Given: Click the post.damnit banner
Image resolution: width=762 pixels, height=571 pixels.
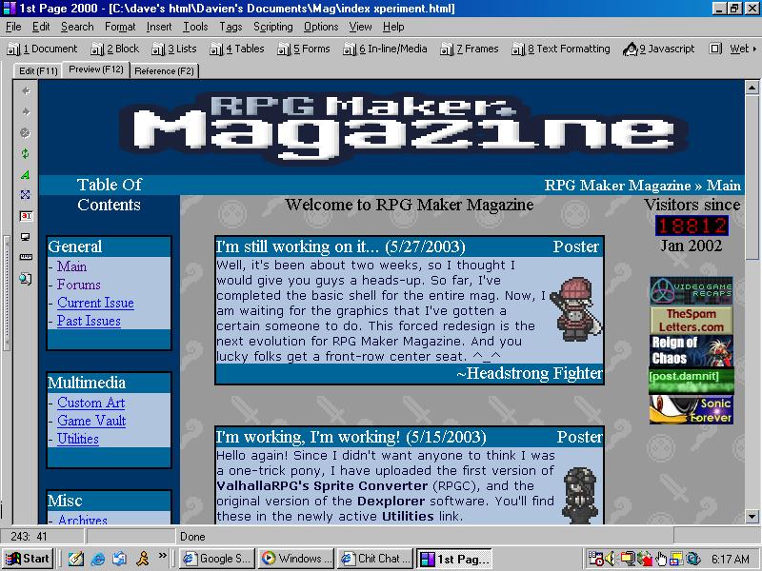Looking at the screenshot, I should coord(692,382).
